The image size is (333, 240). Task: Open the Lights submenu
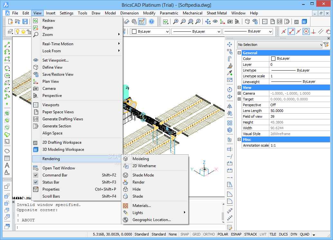point(155,213)
